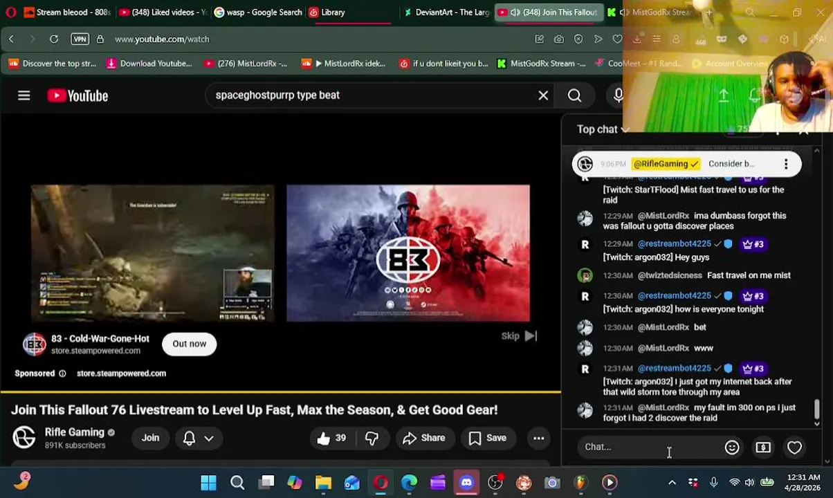Open the taskbar volume control
The image size is (833, 498).
[x=749, y=483]
